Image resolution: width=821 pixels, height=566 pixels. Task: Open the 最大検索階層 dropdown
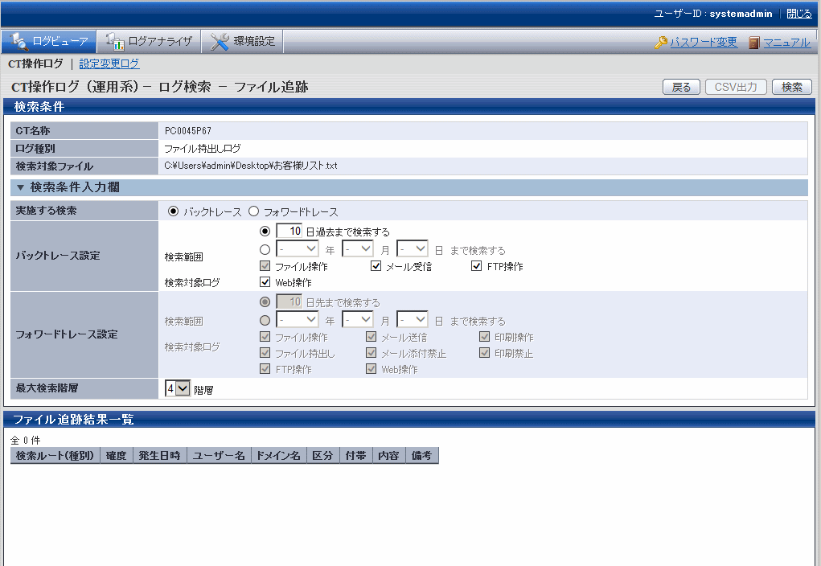tap(178, 388)
